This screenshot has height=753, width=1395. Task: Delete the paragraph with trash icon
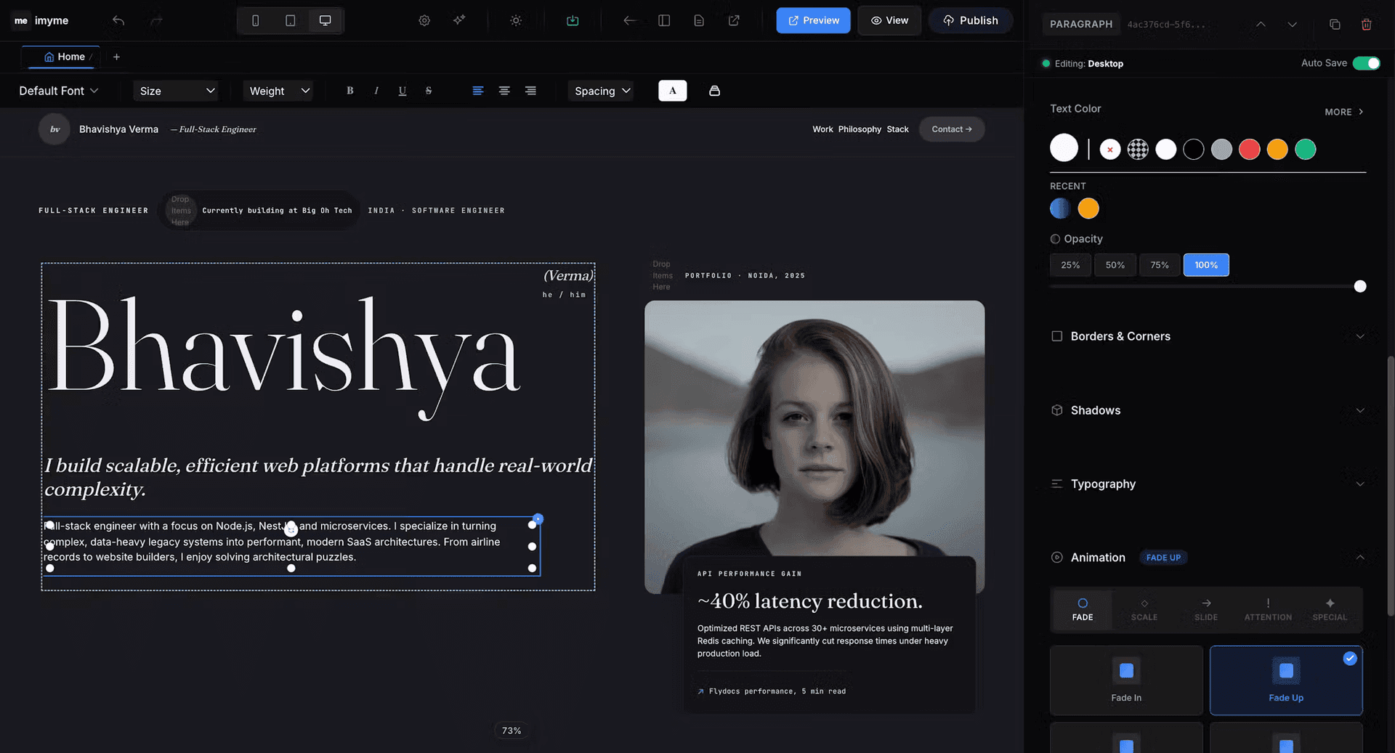(x=1366, y=24)
